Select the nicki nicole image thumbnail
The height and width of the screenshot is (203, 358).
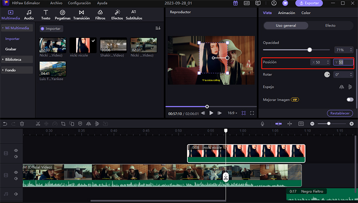(83, 45)
